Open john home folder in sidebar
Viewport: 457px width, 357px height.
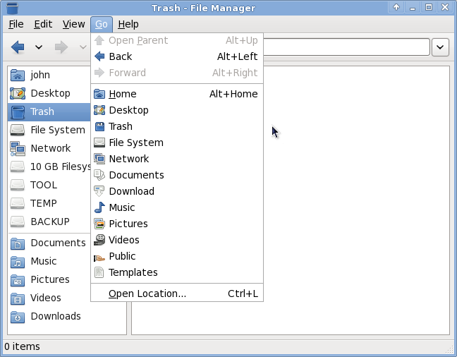[x=39, y=75]
